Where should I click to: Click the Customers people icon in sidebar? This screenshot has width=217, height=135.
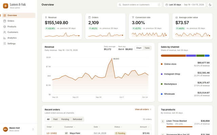click(4, 32)
